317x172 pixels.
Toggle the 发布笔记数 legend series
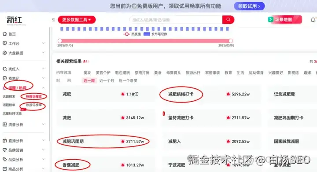click(x=155, y=34)
